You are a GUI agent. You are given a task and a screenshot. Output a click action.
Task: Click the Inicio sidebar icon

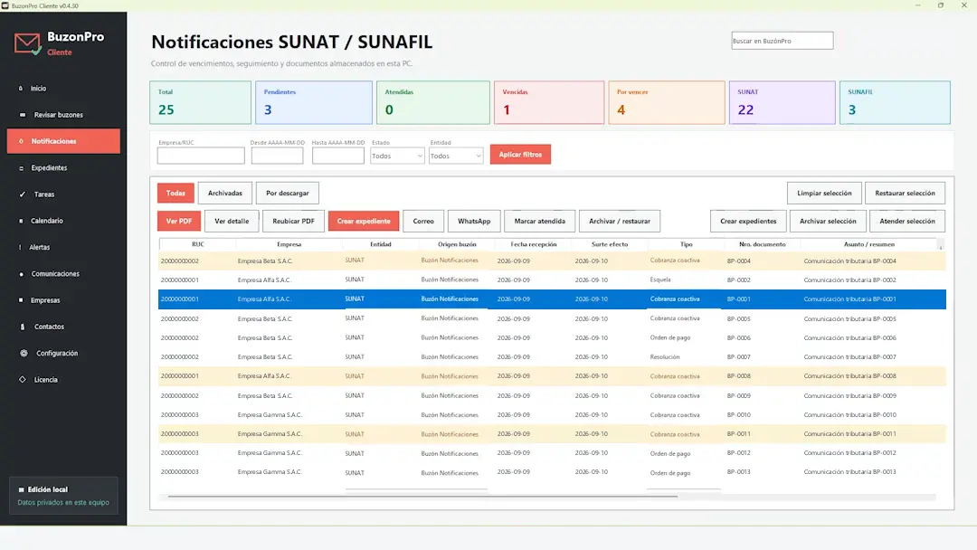point(21,89)
